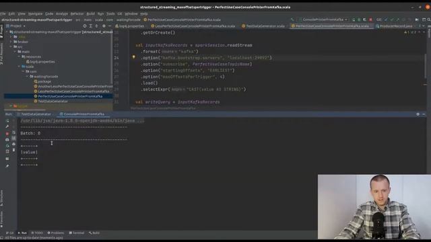Open the Window menu

(131, 13)
